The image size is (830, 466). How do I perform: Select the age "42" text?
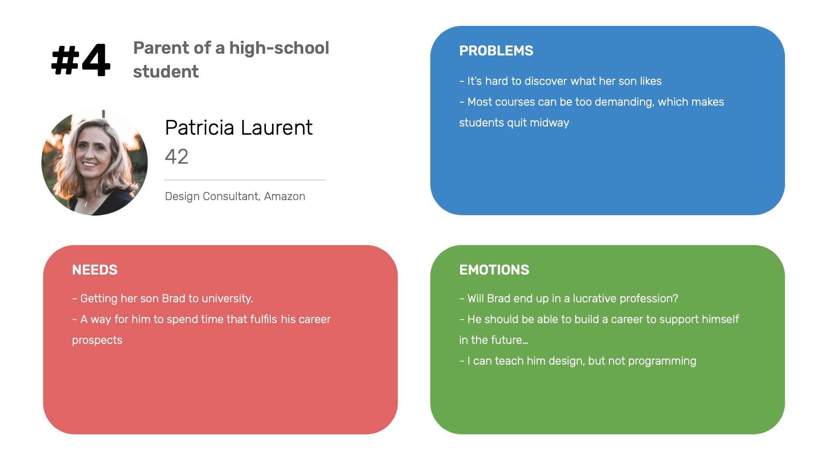point(177,157)
